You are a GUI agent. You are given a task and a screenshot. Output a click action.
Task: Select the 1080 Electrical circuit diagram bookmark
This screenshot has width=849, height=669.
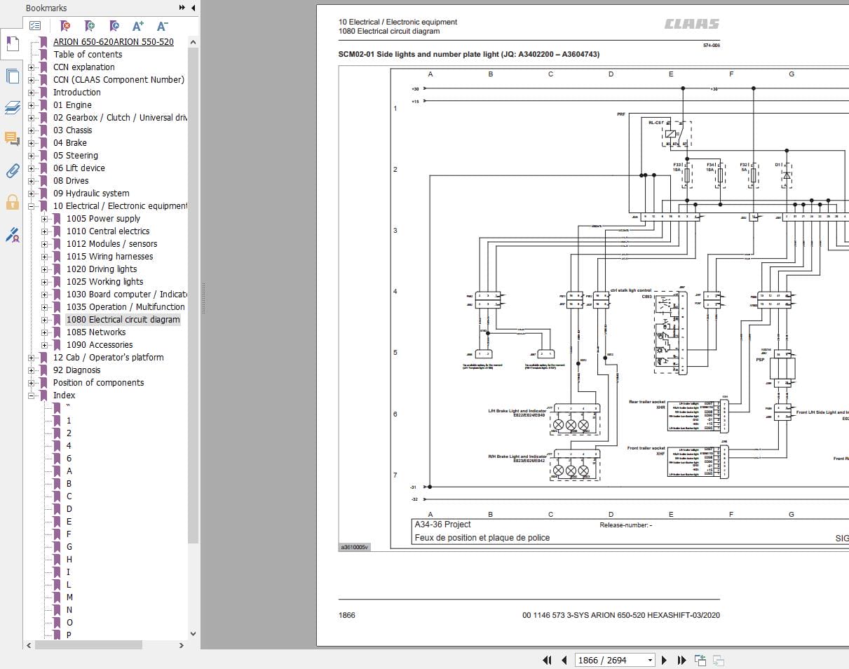click(x=123, y=320)
